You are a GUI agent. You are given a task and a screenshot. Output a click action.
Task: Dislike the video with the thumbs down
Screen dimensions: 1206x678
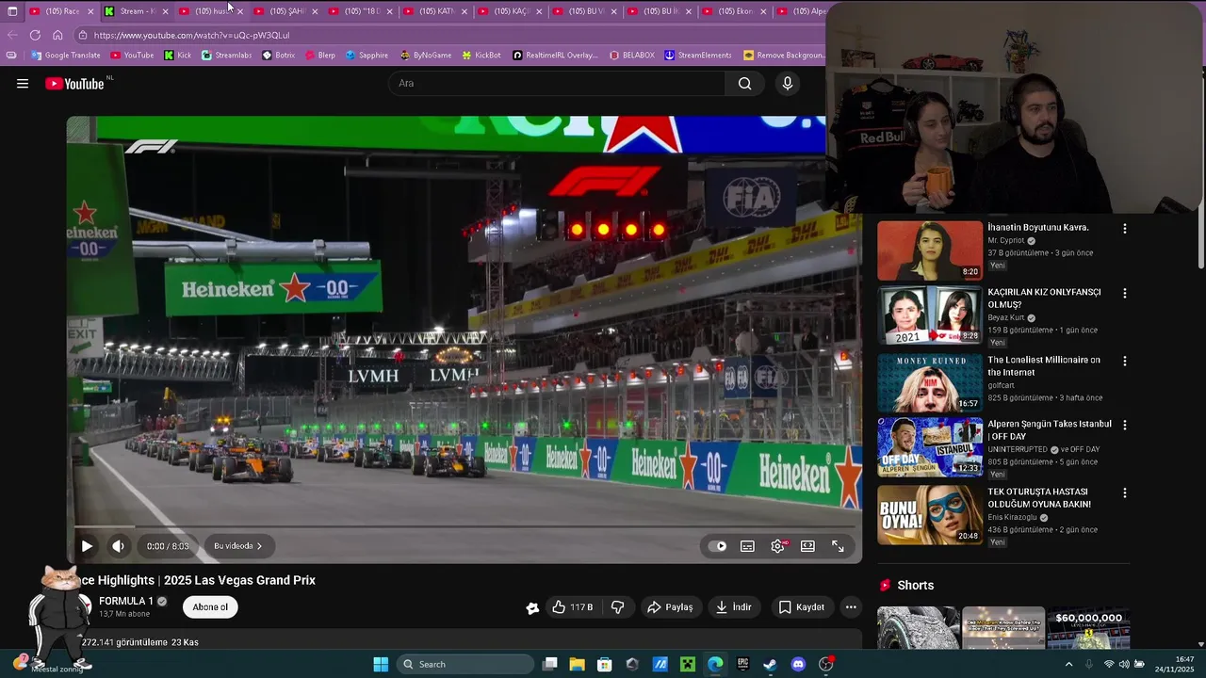[x=618, y=607]
